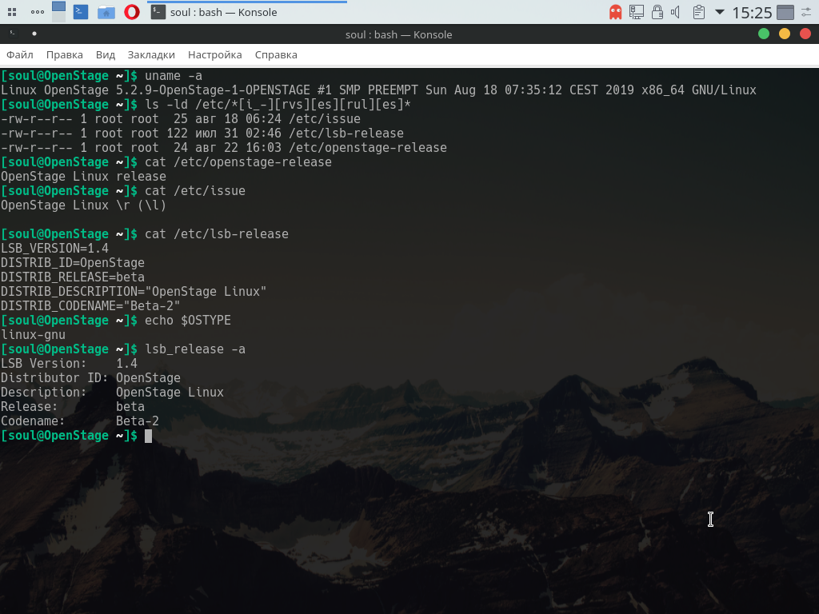Click the 15:25 clock
Screen dimensions: 819x614
click(x=752, y=13)
